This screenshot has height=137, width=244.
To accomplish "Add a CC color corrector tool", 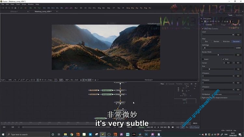I will [x=86, y=8].
